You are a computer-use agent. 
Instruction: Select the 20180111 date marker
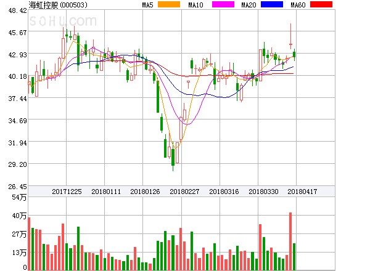click(x=106, y=192)
